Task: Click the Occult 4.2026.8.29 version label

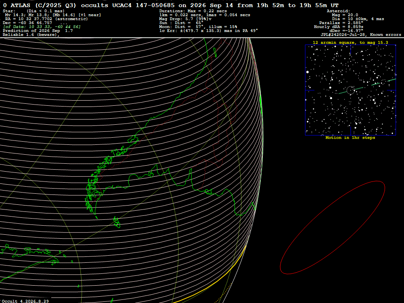Action: (x=25, y=301)
